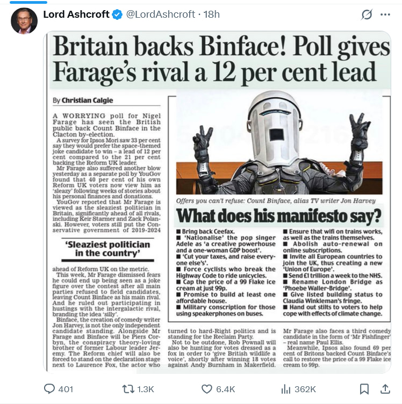Click the Grok explain post icon
Screen dimensions: 402x404
point(367,15)
